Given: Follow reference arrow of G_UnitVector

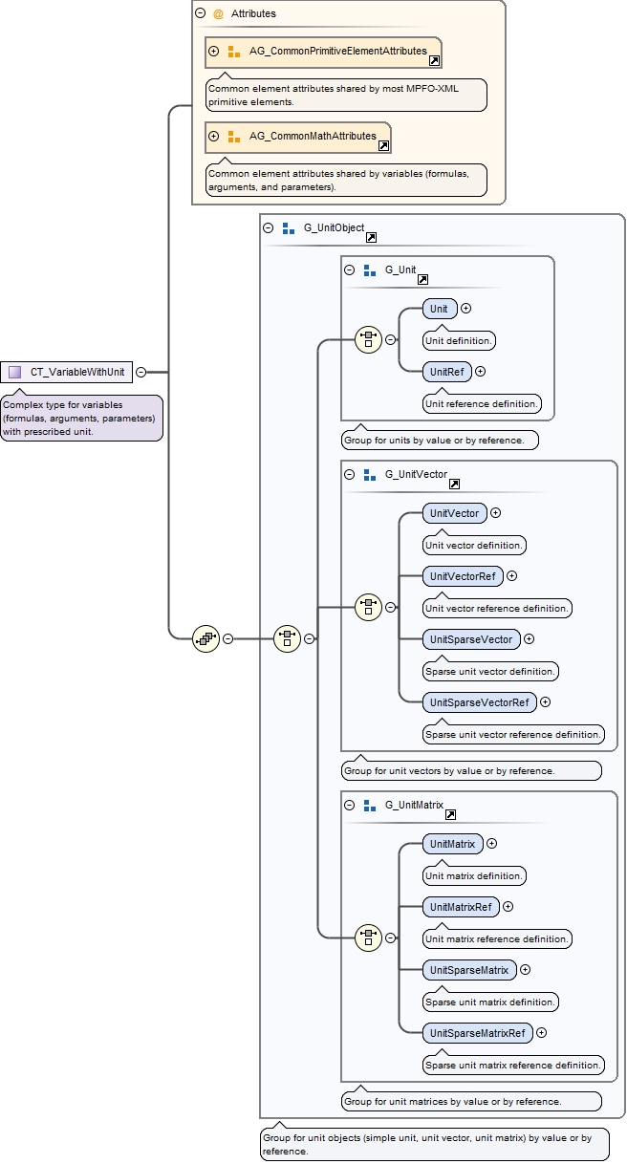Looking at the screenshot, I should (454, 485).
